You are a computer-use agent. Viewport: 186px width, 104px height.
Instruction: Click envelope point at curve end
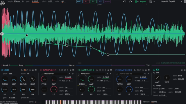[108, 55]
